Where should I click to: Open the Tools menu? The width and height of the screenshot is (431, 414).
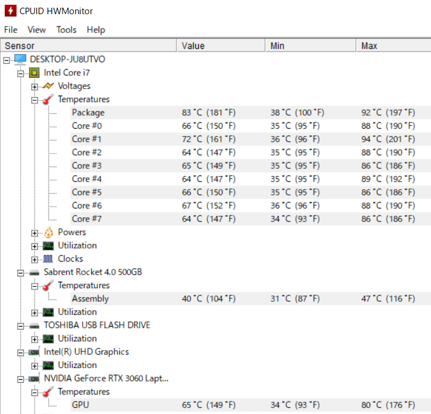(66, 30)
